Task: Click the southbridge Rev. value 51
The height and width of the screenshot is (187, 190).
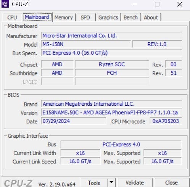Action: point(174,73)
